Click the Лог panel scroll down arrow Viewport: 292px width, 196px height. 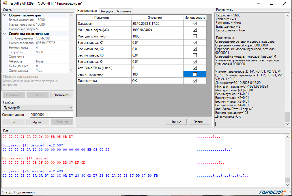coord(288,185)
